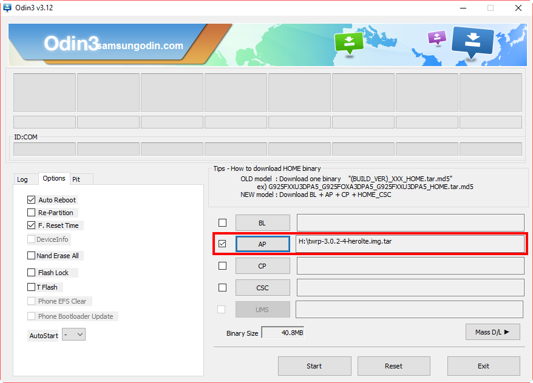Minimize the Odin3 window

point(463,8)
